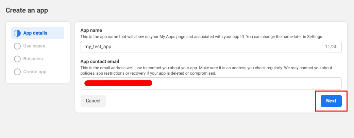This screenshot has width=354, height=138.
Task: Click the redacted email address value
Action: point(118,83)
